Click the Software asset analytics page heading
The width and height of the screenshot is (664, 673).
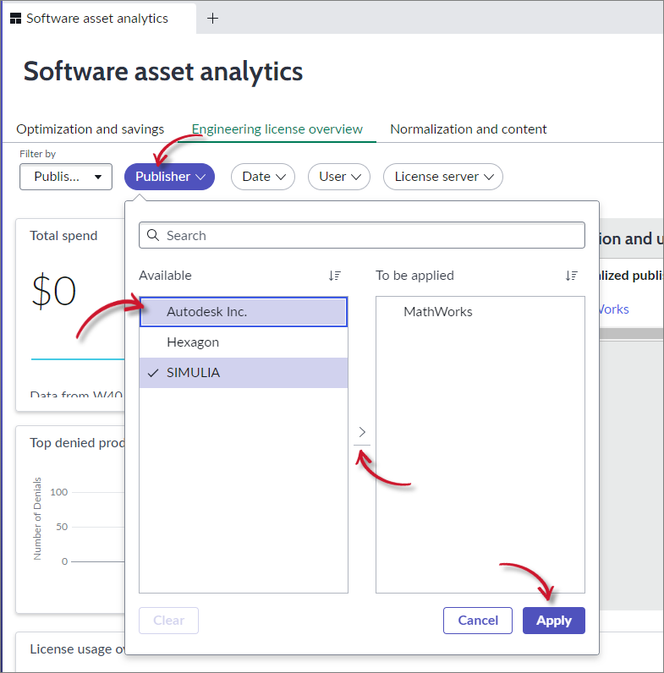pyautogui.click(x=163, y=71)
